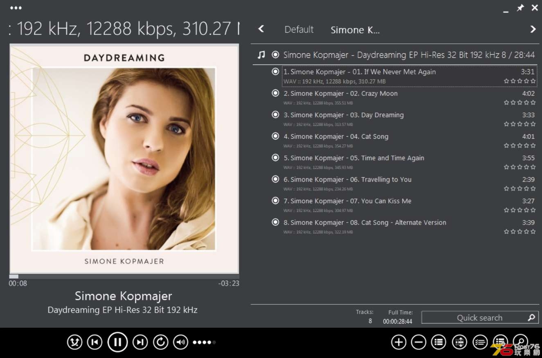Select track 03. Day Dreaming
This screenshot has height=358, width=542.
pos(409,119)
